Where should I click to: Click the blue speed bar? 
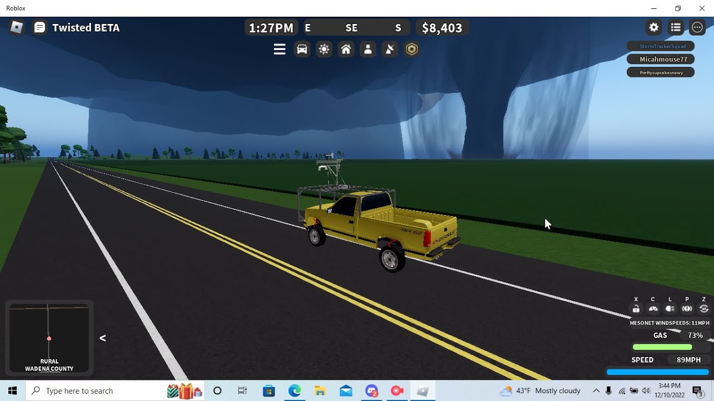pos(658,372)
